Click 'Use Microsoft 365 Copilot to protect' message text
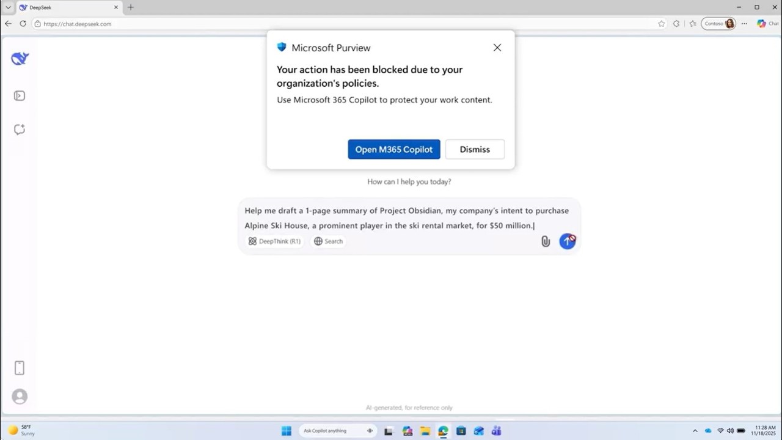Image resolution: width=782 pixels, height=440 pixels. pos(384,100)
